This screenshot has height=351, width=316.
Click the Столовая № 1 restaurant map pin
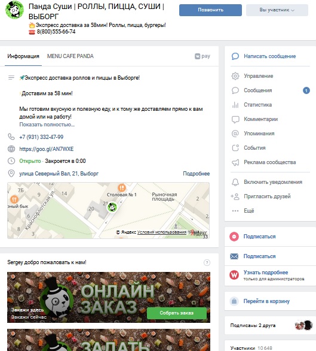point(122,187)
